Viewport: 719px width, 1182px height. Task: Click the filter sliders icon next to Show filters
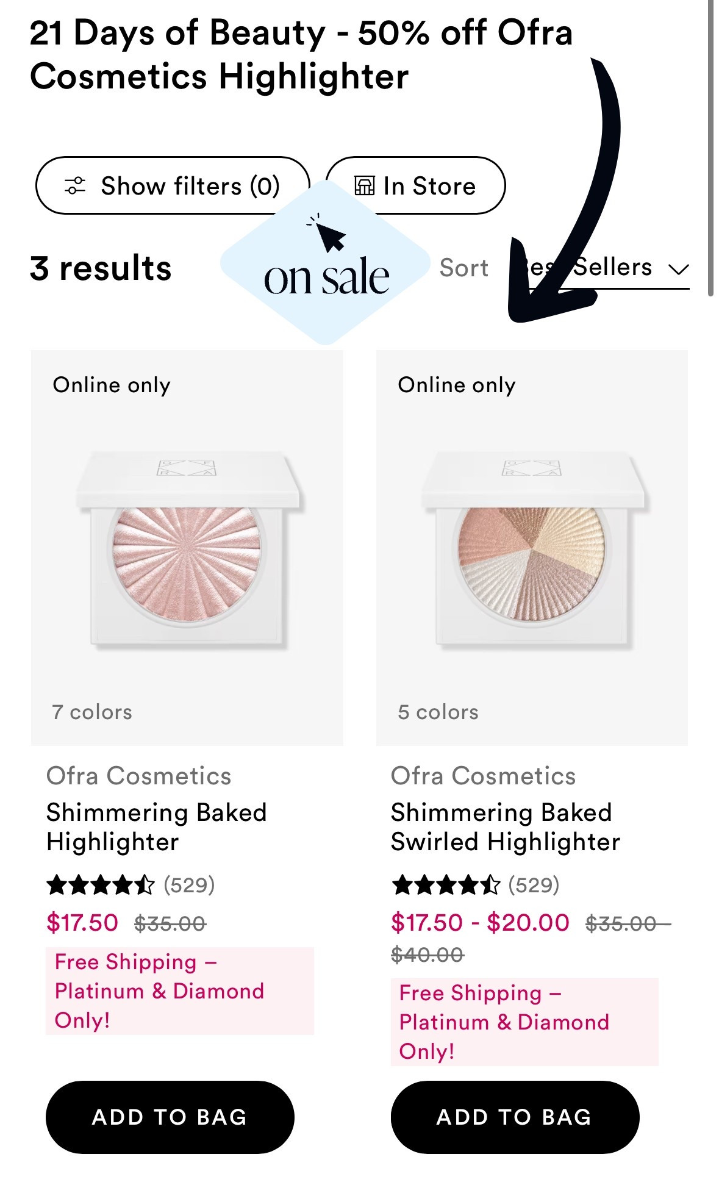(x=76, y=186)
